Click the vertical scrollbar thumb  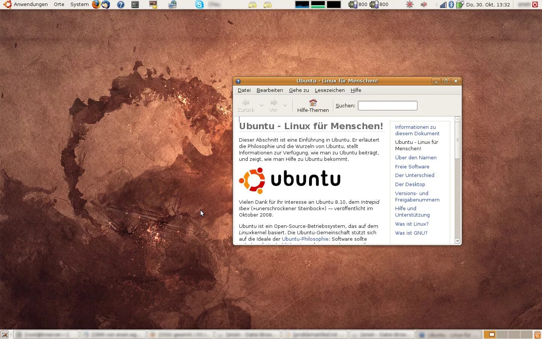click(457, 140)
